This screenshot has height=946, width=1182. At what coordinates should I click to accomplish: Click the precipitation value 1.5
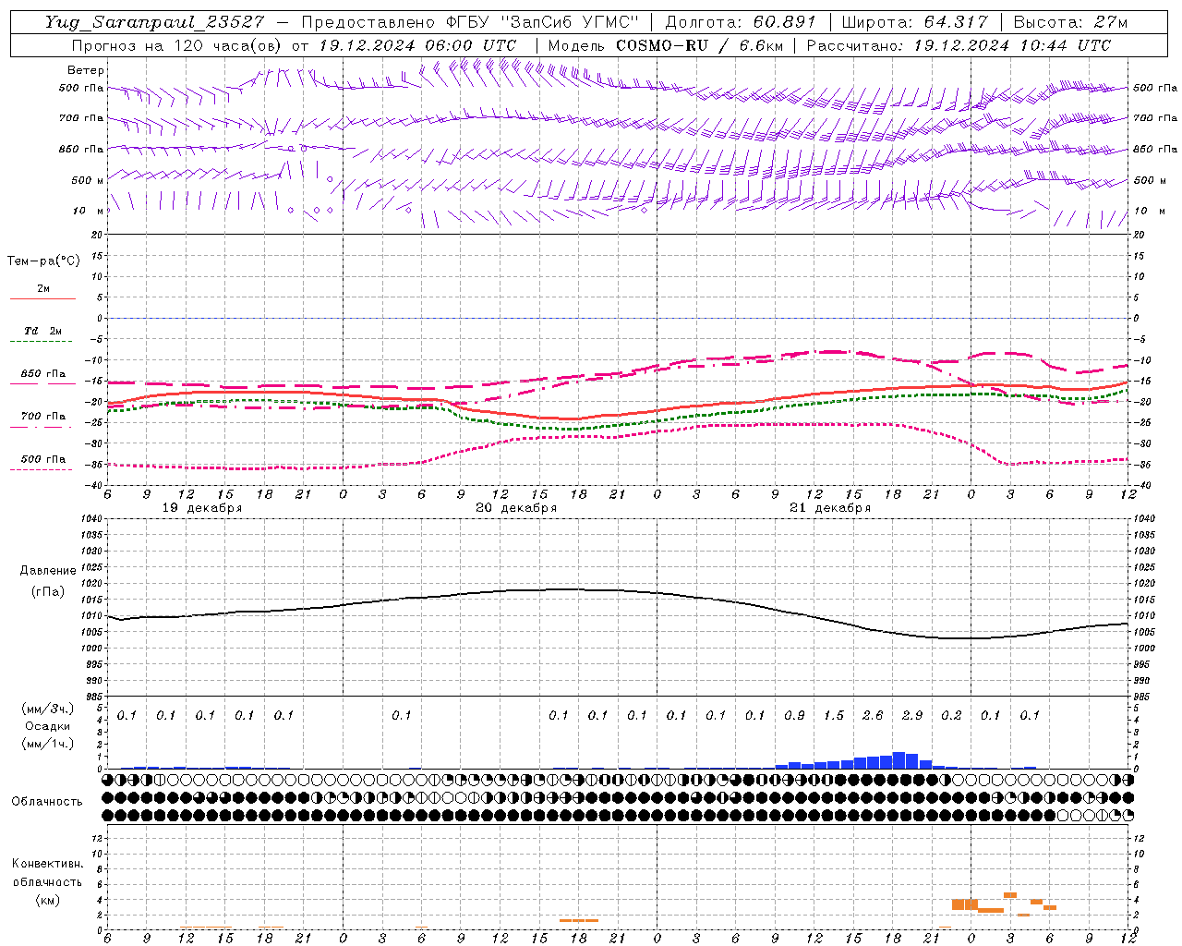834,715
